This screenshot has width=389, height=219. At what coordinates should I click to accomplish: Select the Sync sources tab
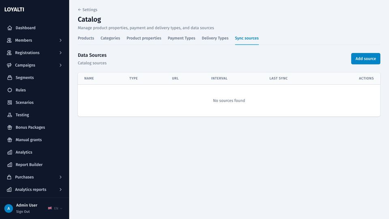pyautogui.click(x=247, y=38)
